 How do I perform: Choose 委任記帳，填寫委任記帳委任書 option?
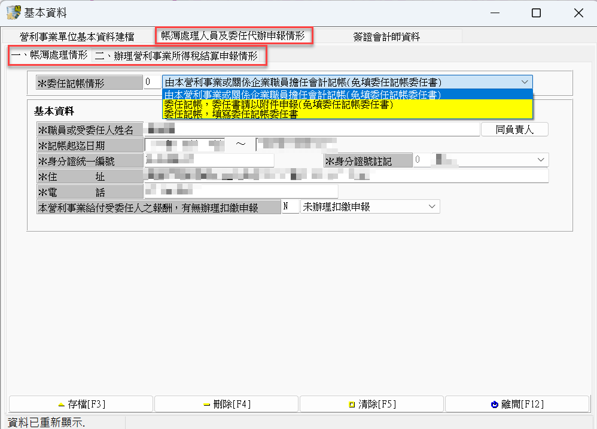[x=347, y=114]
